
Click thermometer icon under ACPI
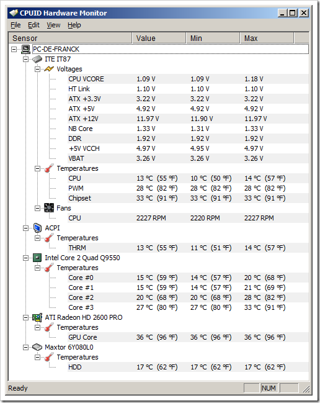coord(49,238)
